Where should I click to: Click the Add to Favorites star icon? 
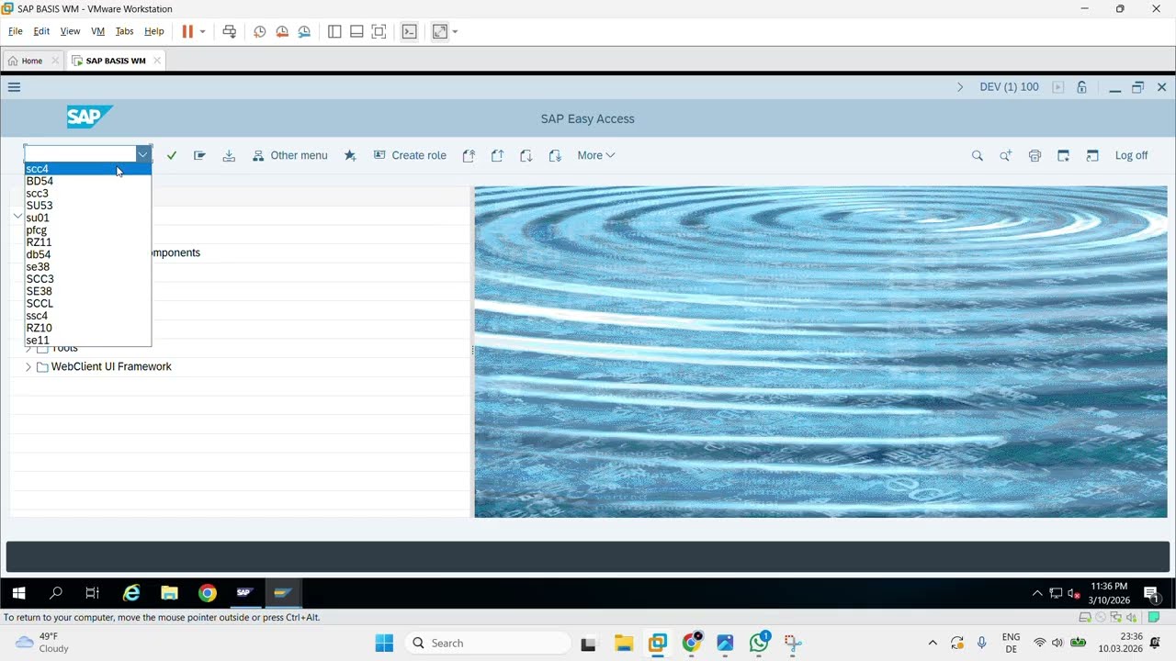click(x=350, y=155)
